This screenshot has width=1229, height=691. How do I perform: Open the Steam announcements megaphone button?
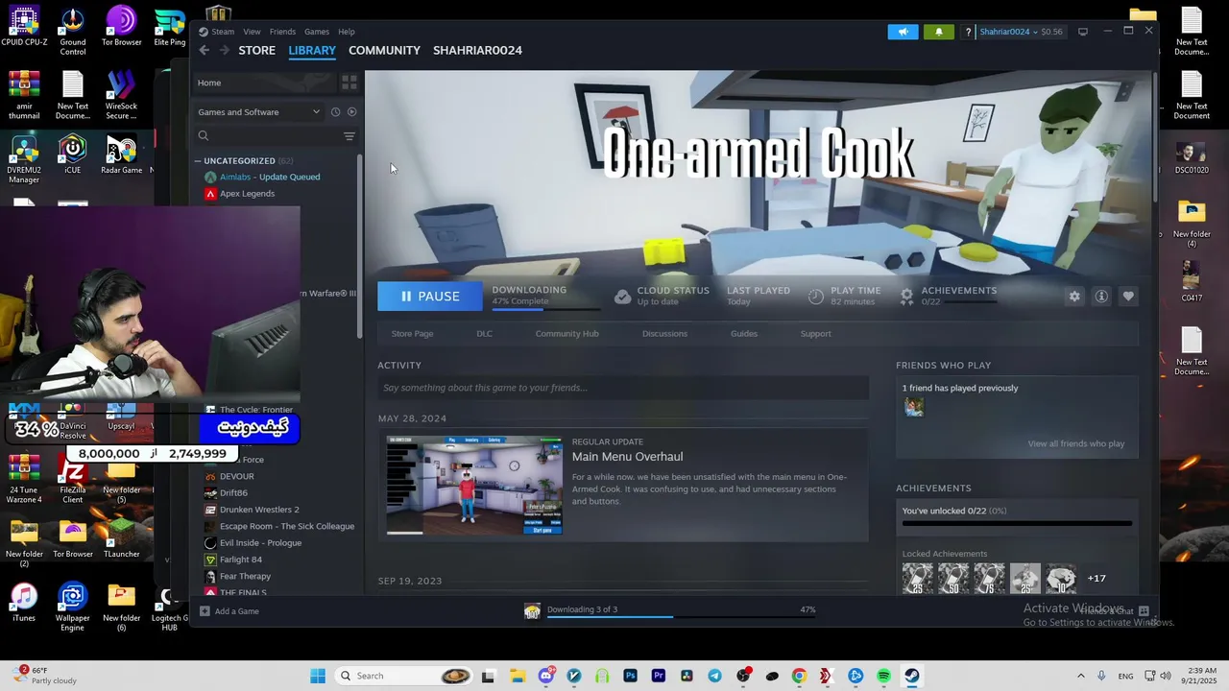(x=903, y=32)
